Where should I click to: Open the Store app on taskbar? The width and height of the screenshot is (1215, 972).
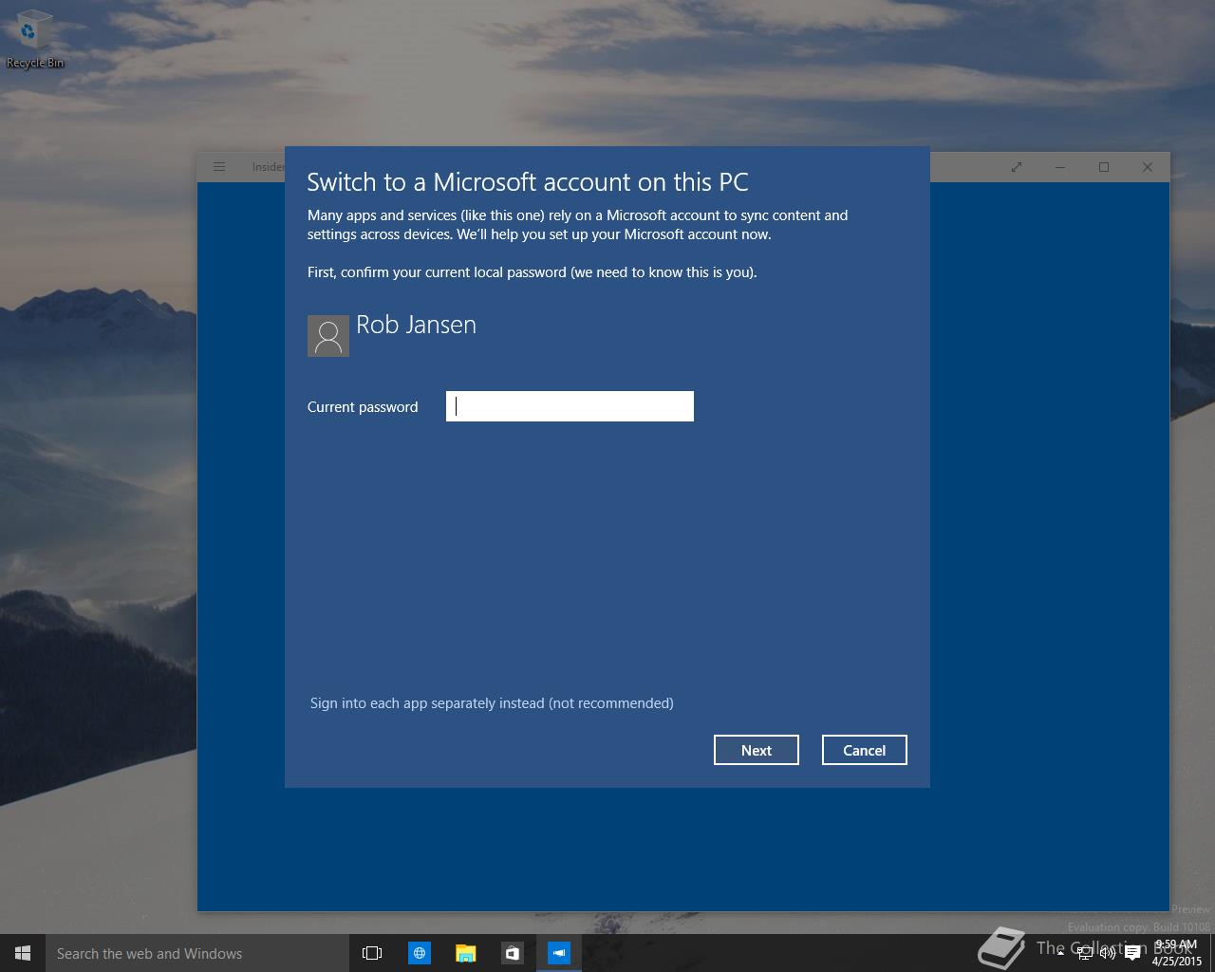coord(512,953)
